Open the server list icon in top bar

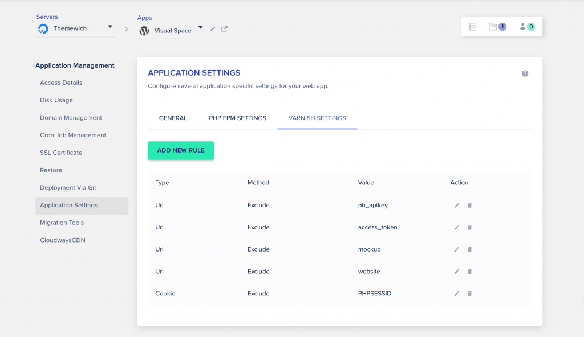pyautogui.click(x=473, y=26)
